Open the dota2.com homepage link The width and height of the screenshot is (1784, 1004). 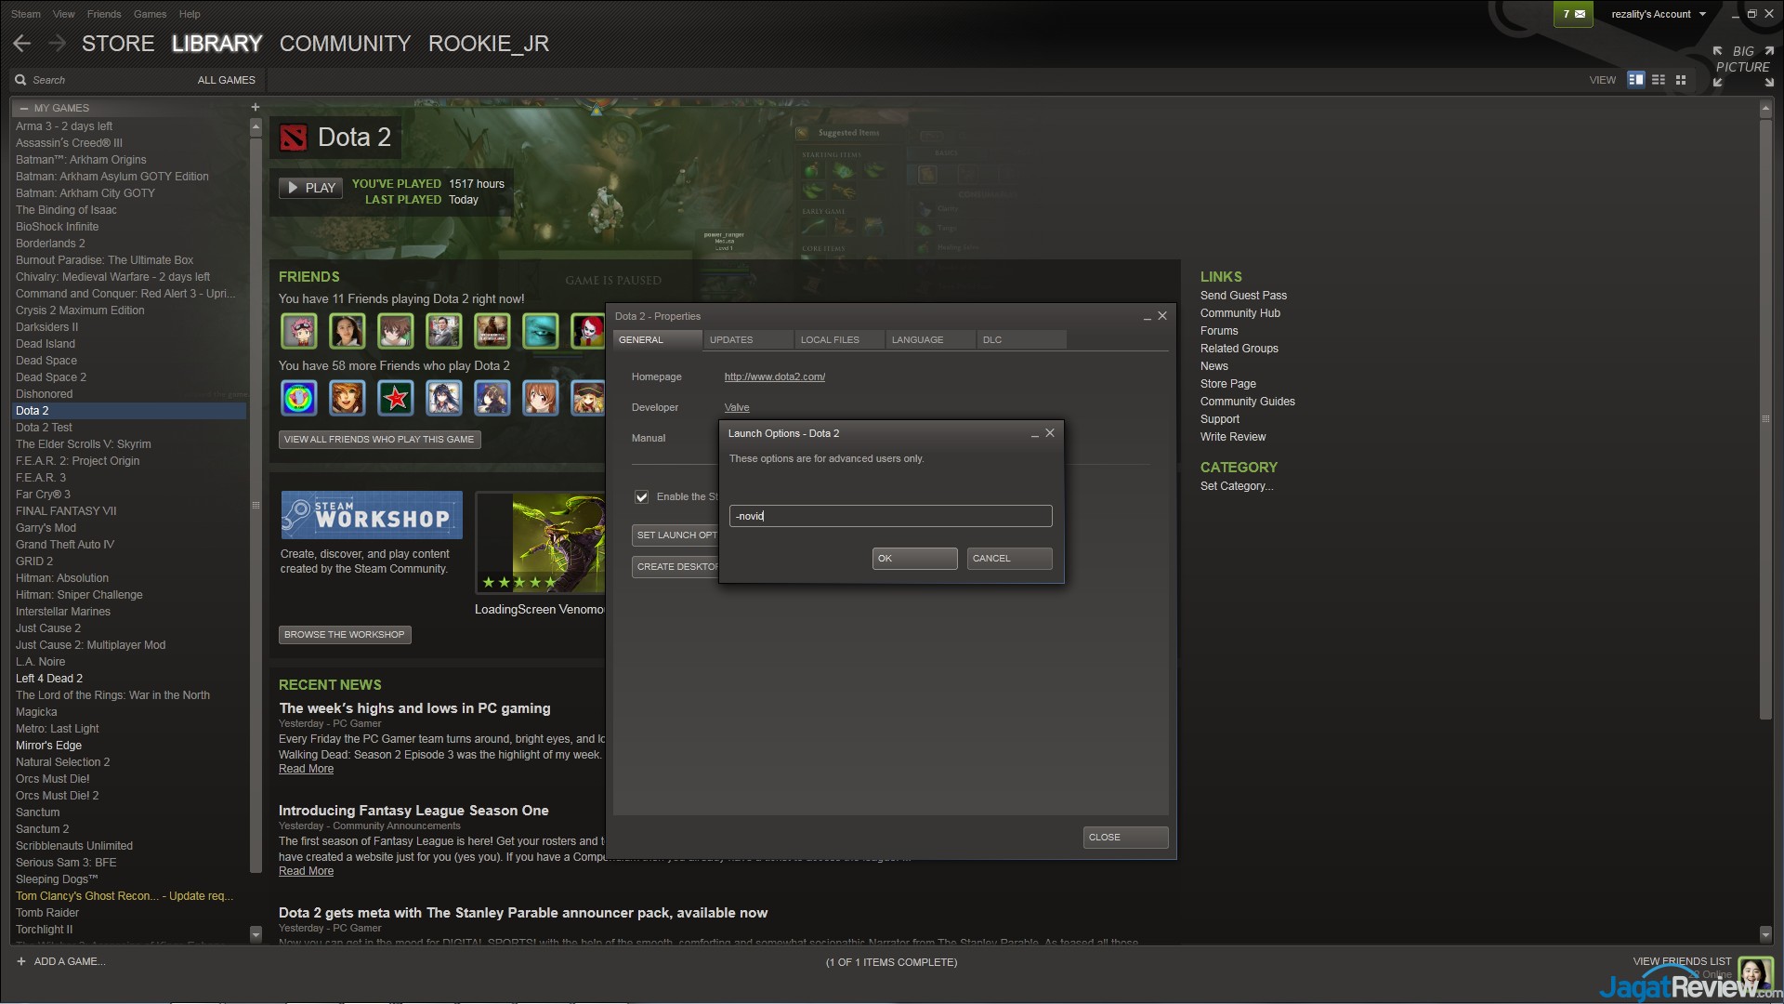[x=774, y=376]
